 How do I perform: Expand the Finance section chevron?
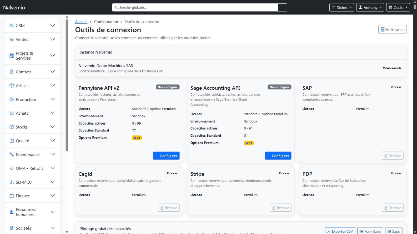[x=53, y=196]
